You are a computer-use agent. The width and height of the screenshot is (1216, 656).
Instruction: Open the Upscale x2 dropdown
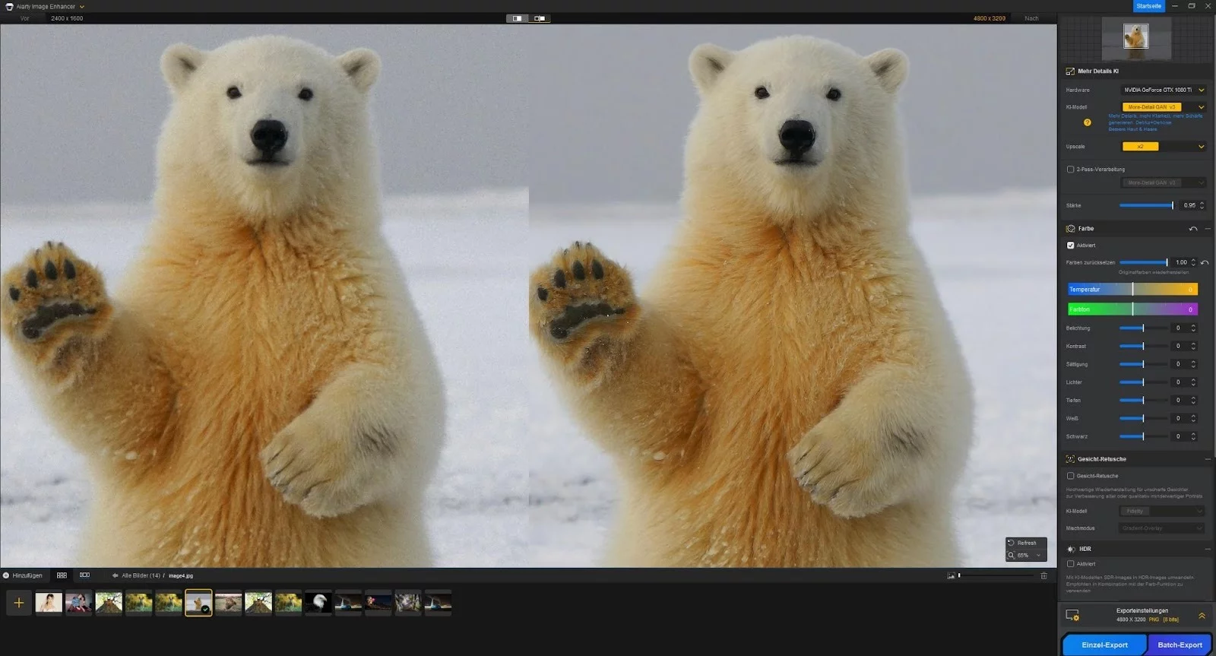(x=1164, y=147)
